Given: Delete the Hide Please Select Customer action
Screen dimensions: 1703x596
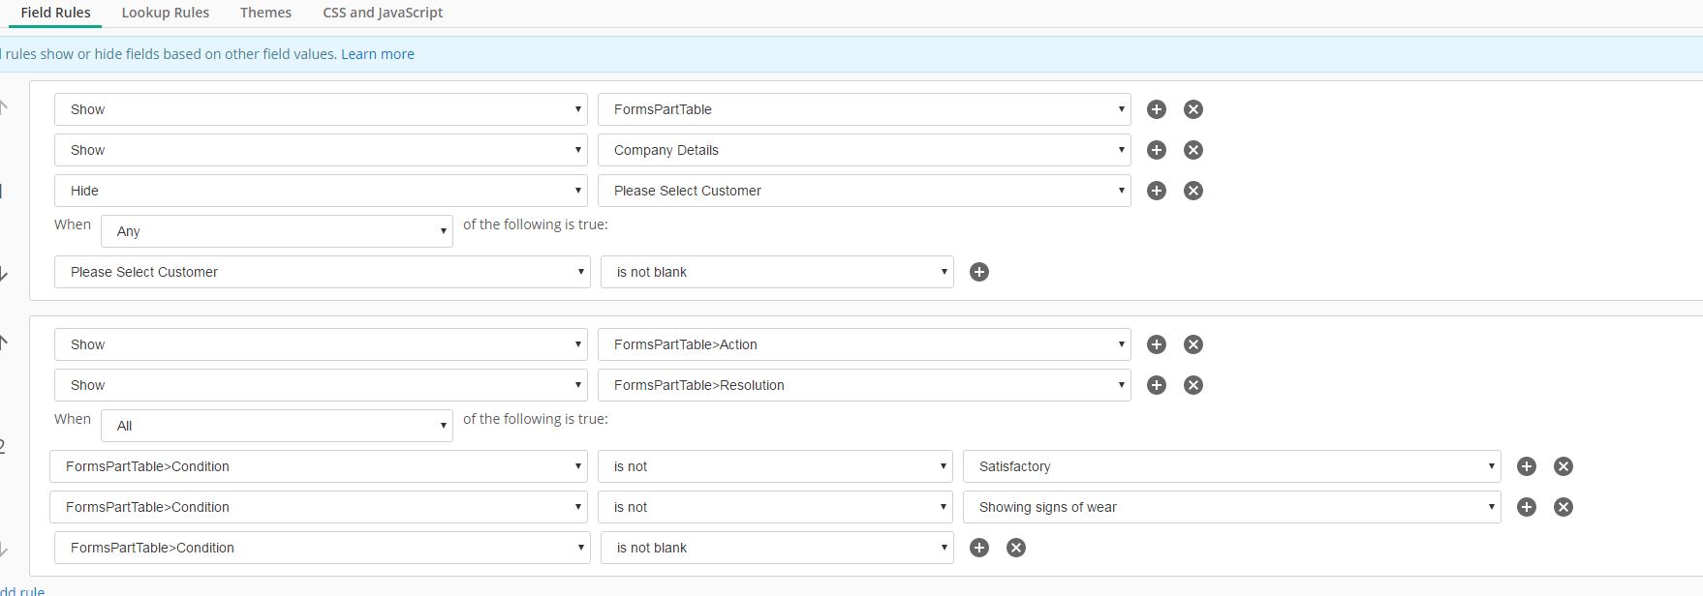Looking at the screenshot, I should [1193, 191].
